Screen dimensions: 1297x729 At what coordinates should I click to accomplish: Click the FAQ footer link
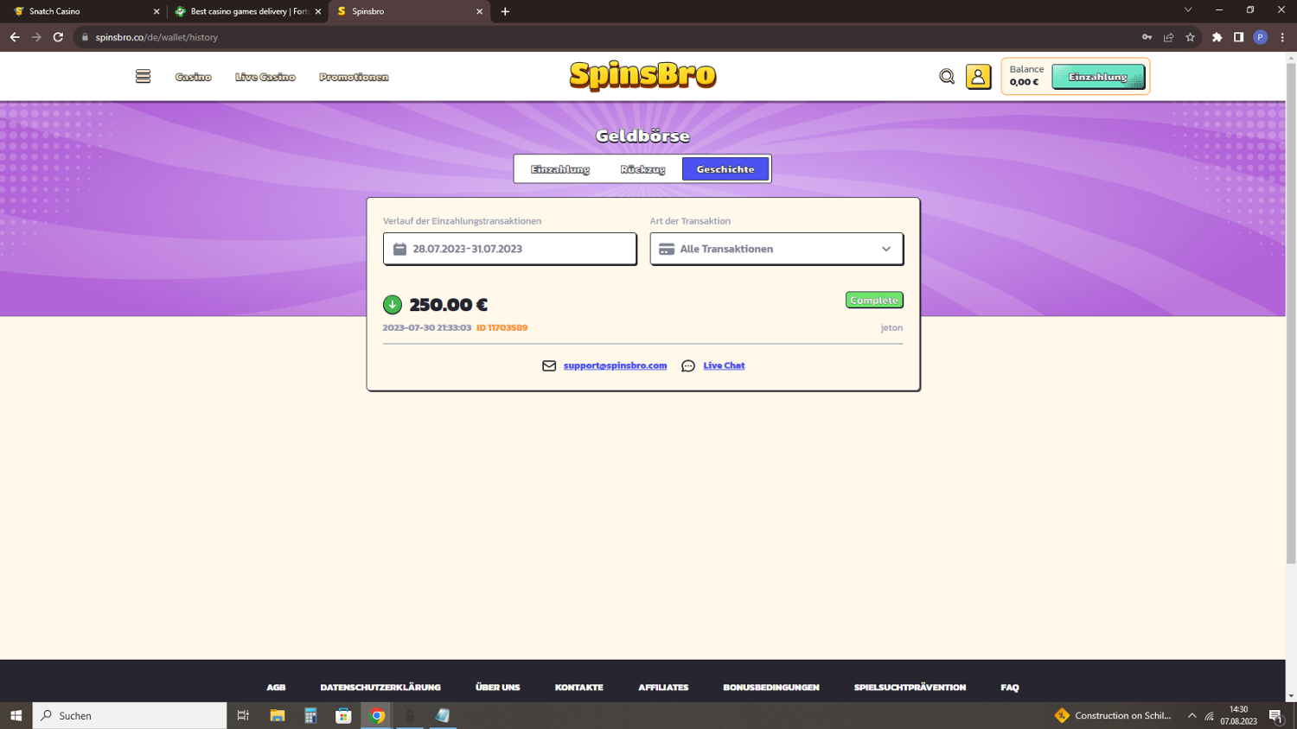click(1009, 687)
